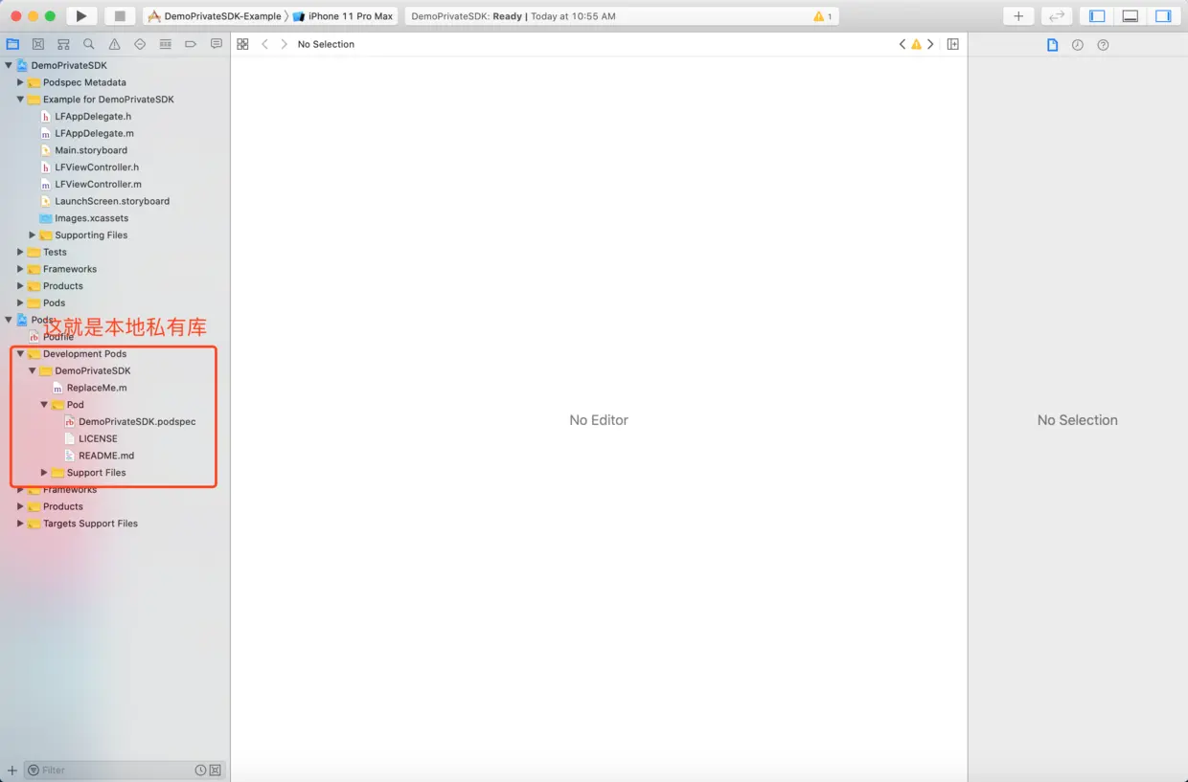1188x782 pixels.
Task: Expand the Tests folder
Action: point(20,252)
